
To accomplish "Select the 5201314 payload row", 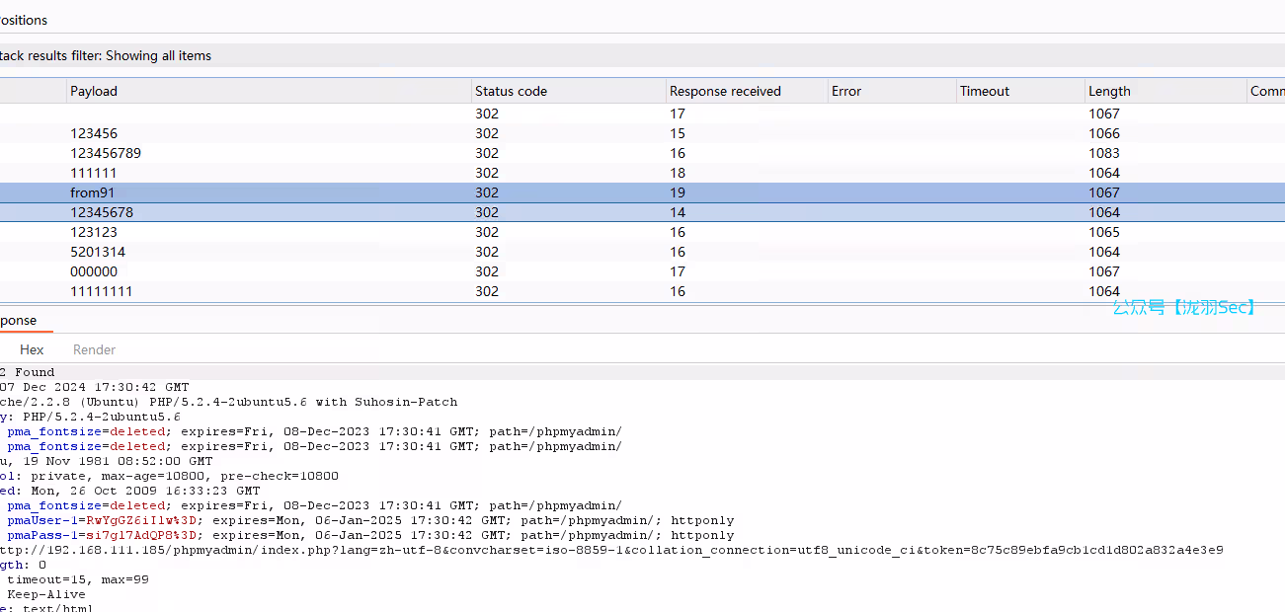I will tap(98, 252).
